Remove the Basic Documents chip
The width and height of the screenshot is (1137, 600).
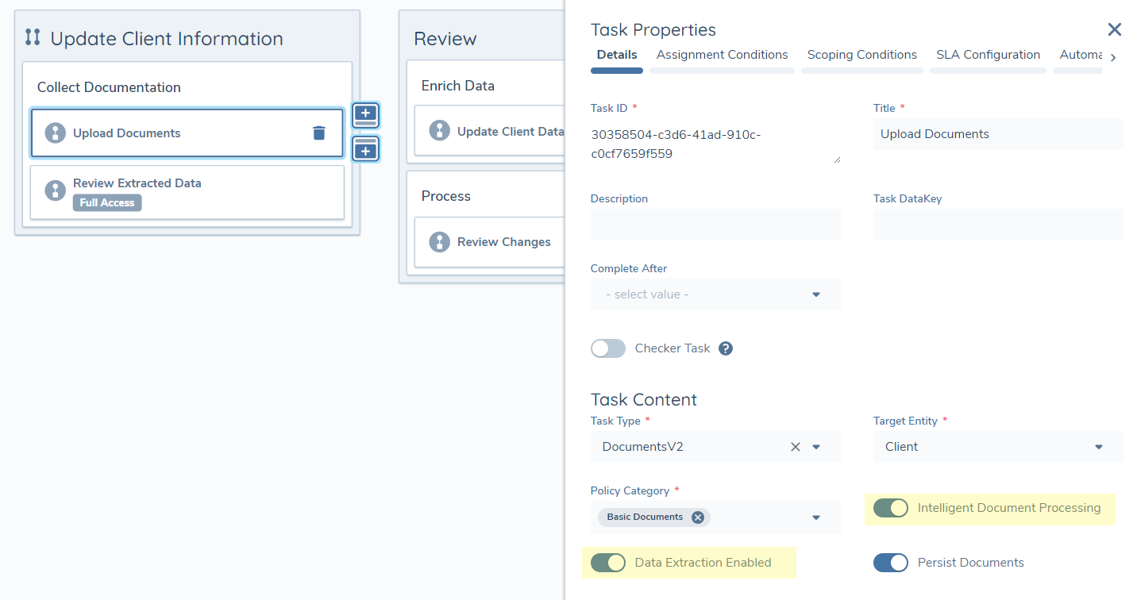point(698,517)
